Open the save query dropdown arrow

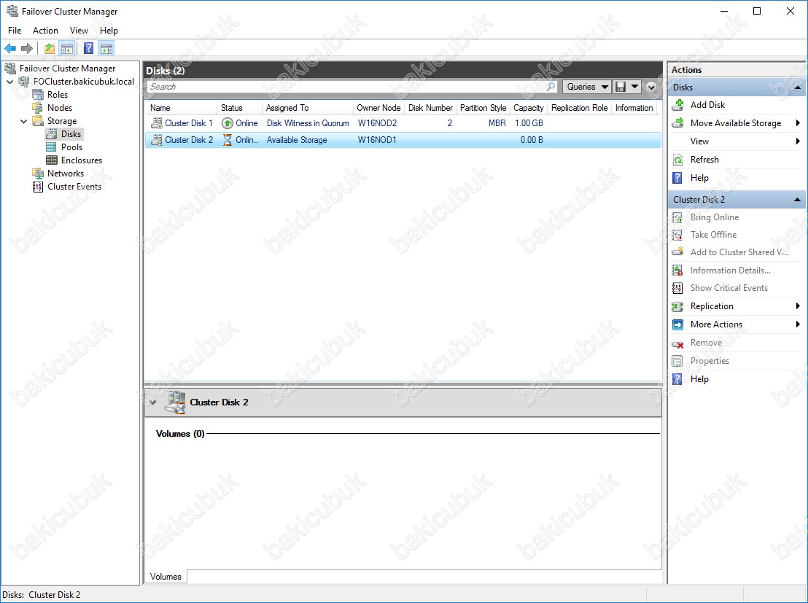635,87
